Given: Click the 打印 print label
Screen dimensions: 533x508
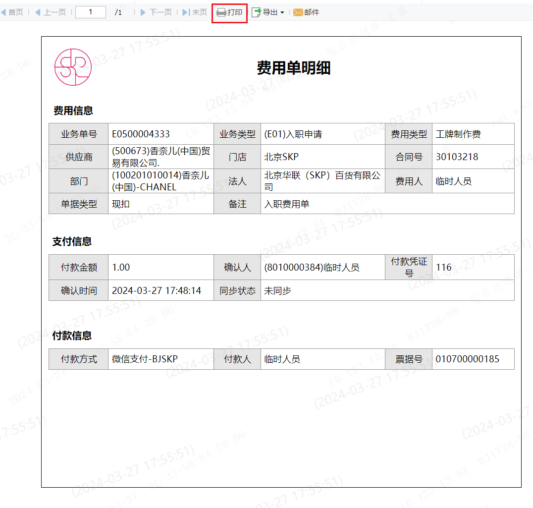Looking at the screenshot, I should [x=235, y=12].
